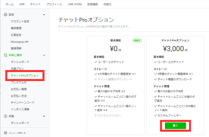Go to 月額プラン page
Viewport: 209px width, 137px height.
coord(18,69)
